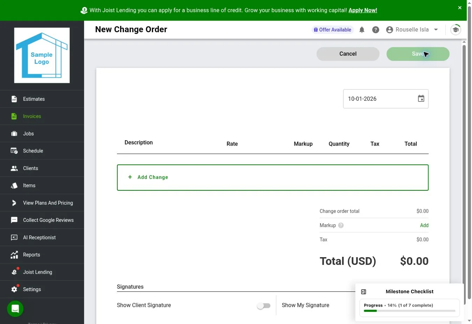The image size is (472, 324).
Task: Click the Description column header
Action: pos(139,142)
